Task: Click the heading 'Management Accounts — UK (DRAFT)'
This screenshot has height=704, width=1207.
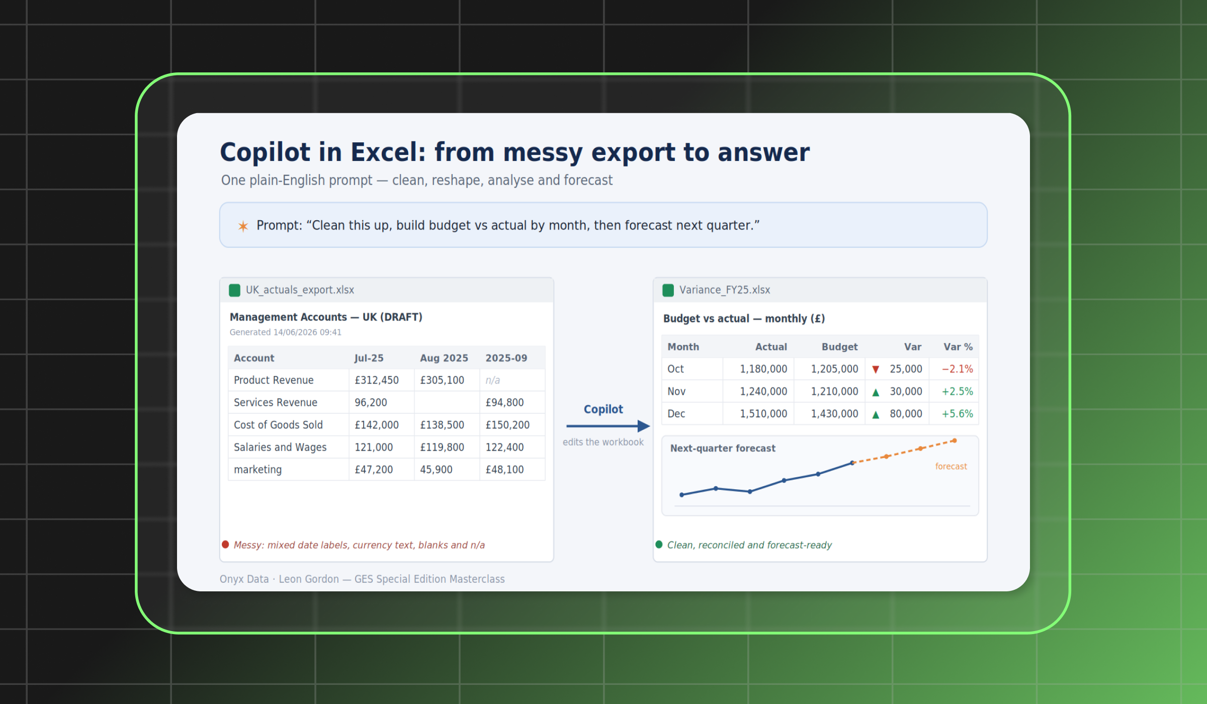Action: (x=326, y=317)
